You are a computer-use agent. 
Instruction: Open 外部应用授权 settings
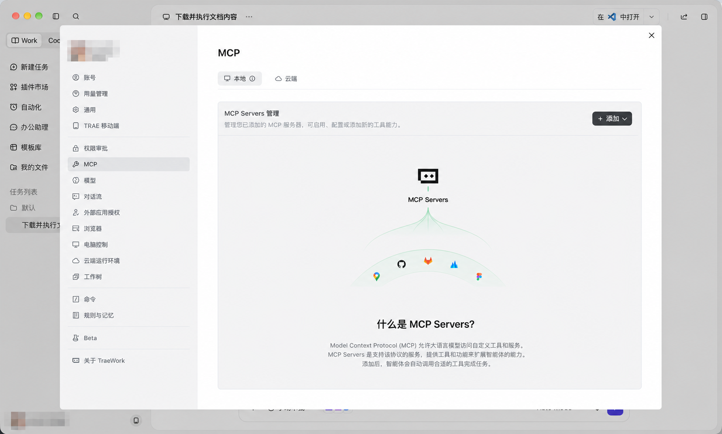(129, 213)
